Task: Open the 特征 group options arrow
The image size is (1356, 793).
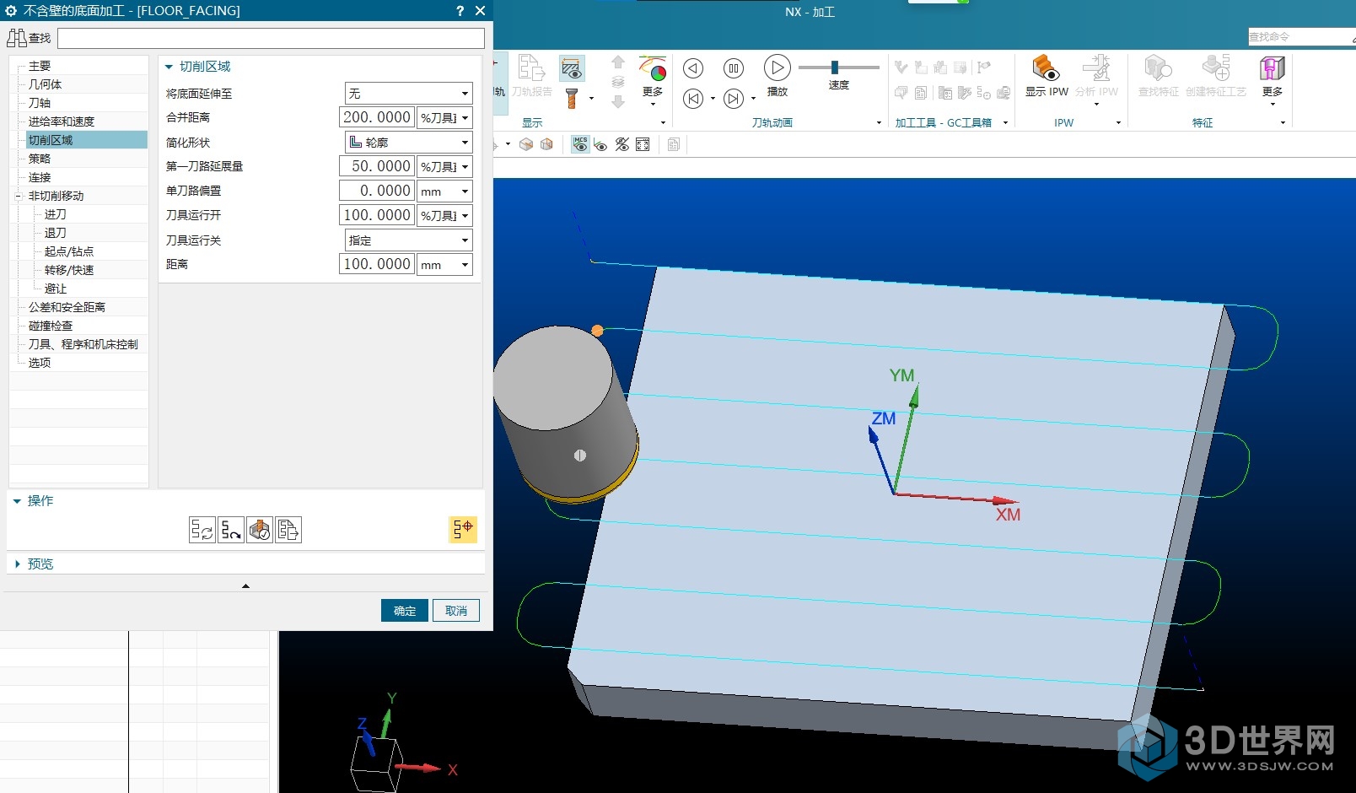Action: tap(1283, 123)
